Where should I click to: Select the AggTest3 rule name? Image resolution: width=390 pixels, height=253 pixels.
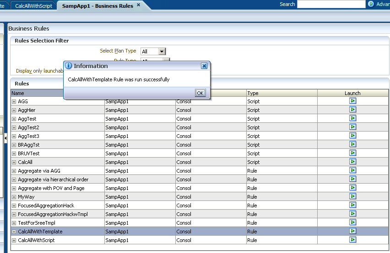28,136
